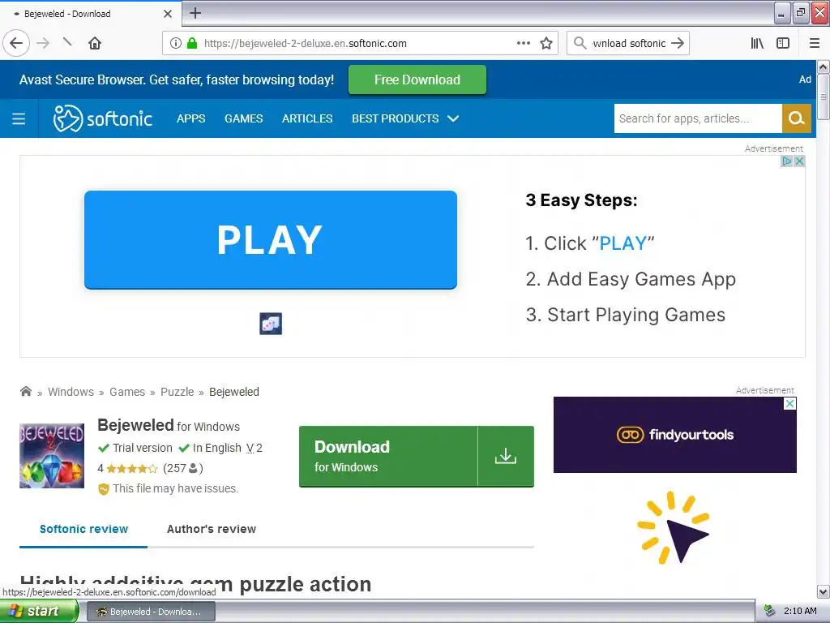
Task: Open the APPS menu
Action: 191,118
